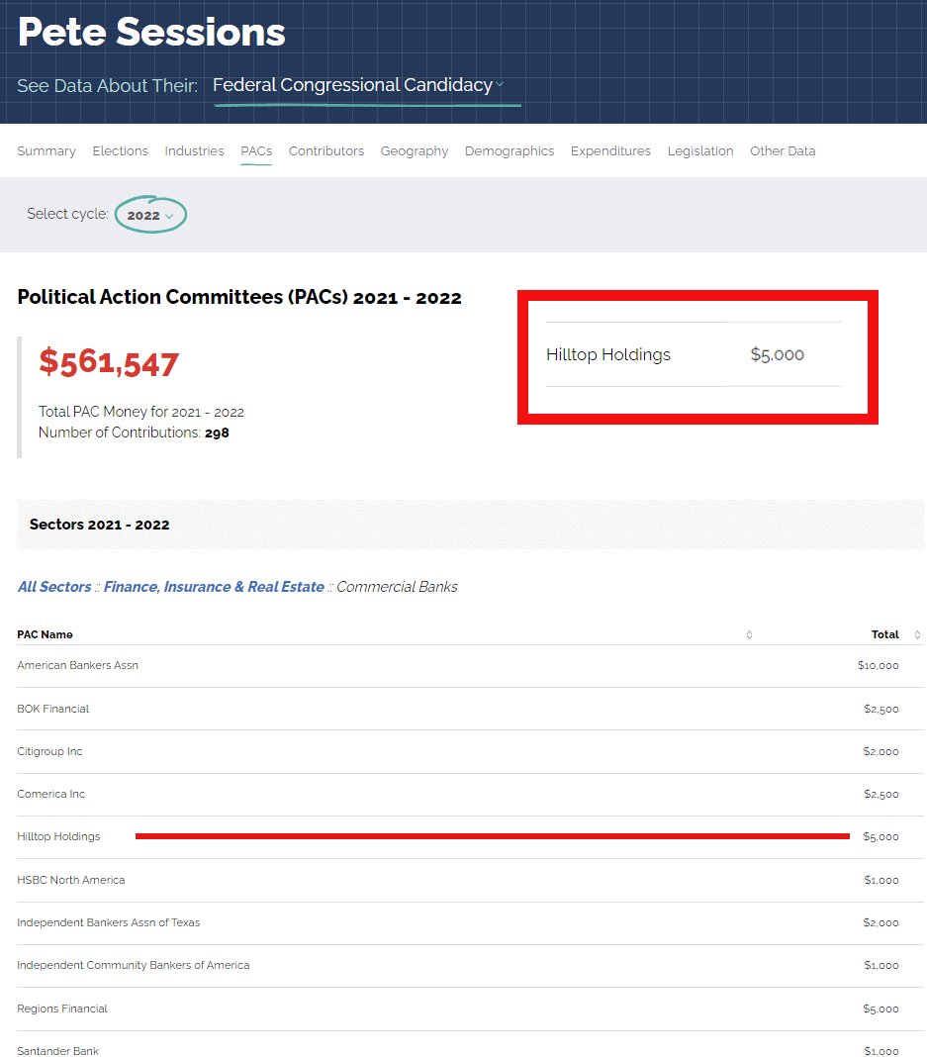This screenshot has width=927, height=1057.
Task: Click the Total column header
Action: pyautogui.click(x=884, y=634)
